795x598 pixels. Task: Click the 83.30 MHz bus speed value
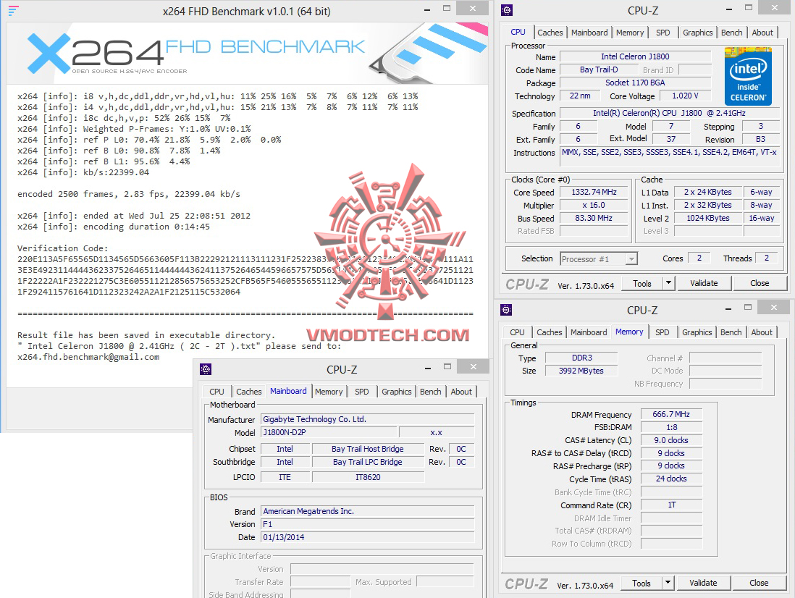pos(594,219)
